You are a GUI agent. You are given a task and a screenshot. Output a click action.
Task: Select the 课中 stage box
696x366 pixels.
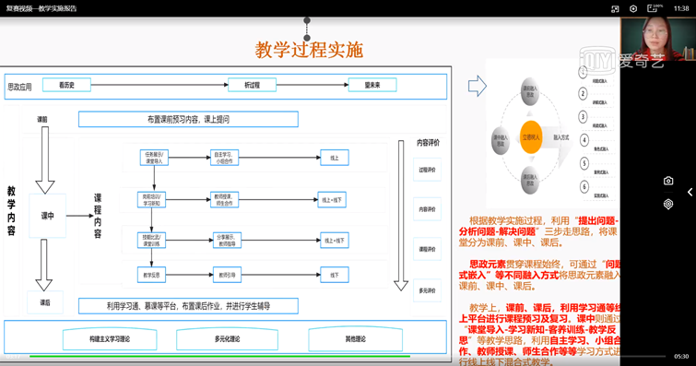48,216
